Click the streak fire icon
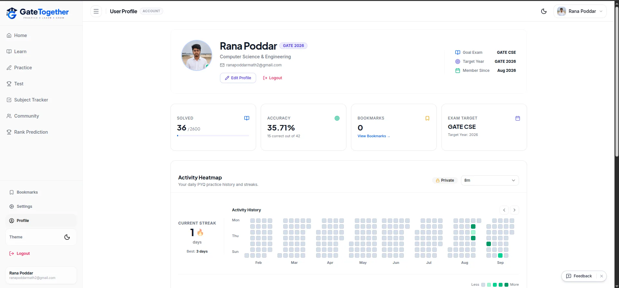 pyautogui.click(x=200, y=232)
